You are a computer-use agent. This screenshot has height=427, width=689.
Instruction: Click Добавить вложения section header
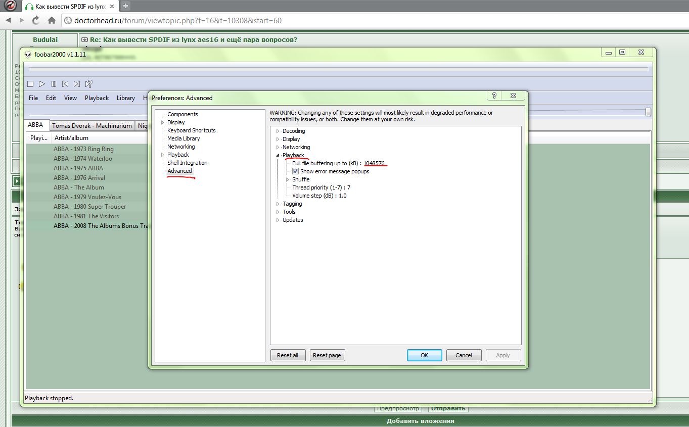click(420, 420)
